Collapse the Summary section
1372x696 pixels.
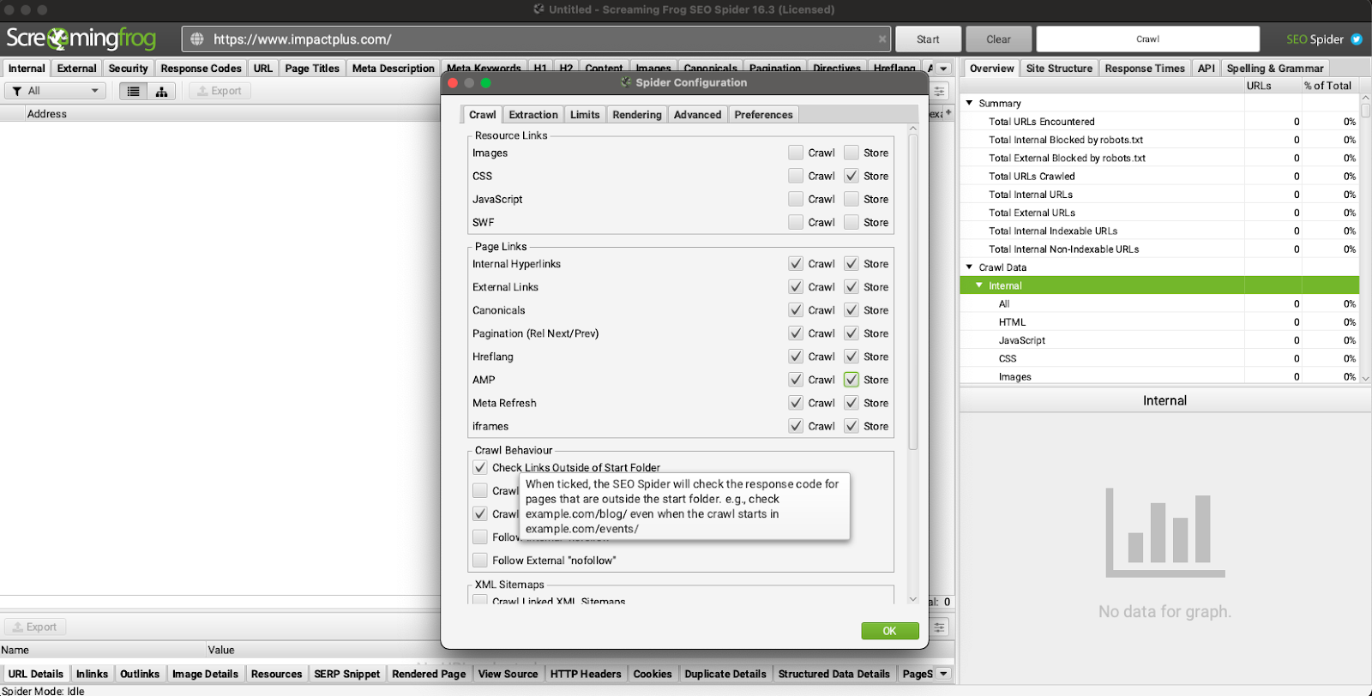coord(970,103)
